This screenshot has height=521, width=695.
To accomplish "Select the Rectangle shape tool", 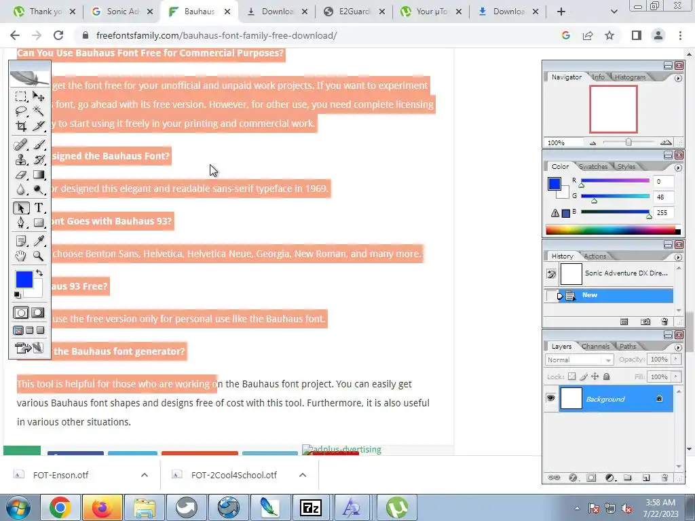I will point(39,223).
